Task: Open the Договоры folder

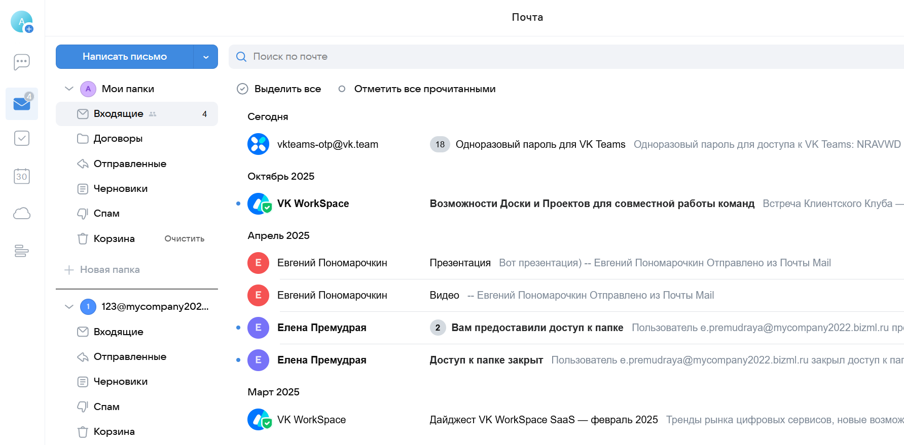Action: (x=118, y=139)
